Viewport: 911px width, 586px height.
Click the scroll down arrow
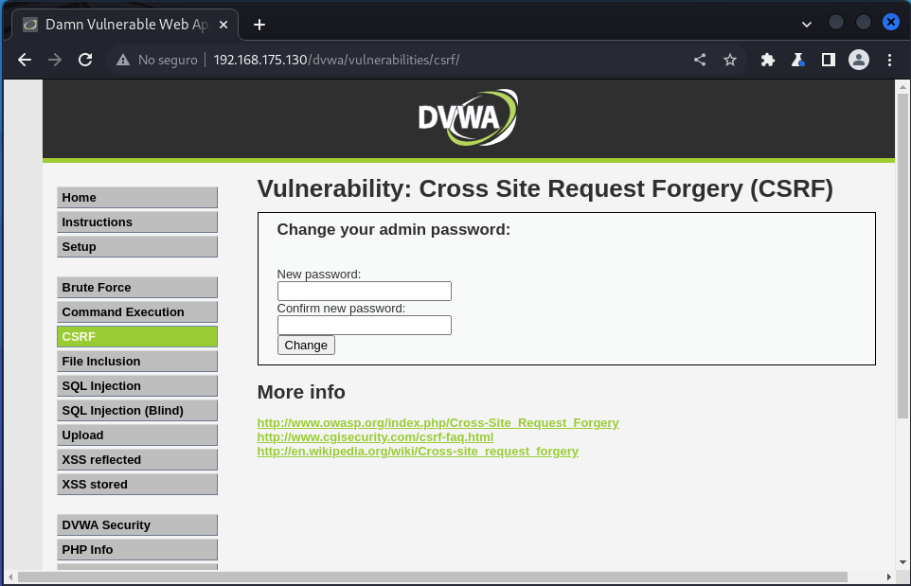point(902,562)
